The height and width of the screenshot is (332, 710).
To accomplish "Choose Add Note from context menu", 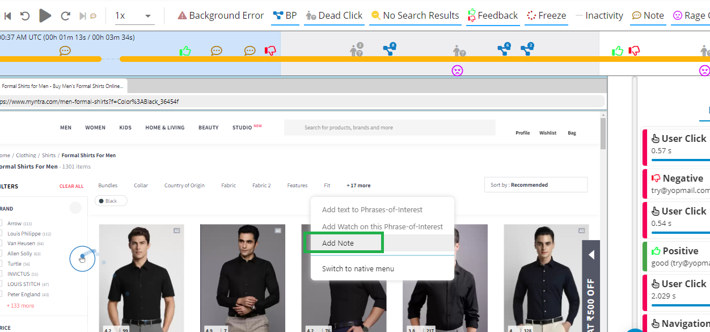I will [338, 243].
